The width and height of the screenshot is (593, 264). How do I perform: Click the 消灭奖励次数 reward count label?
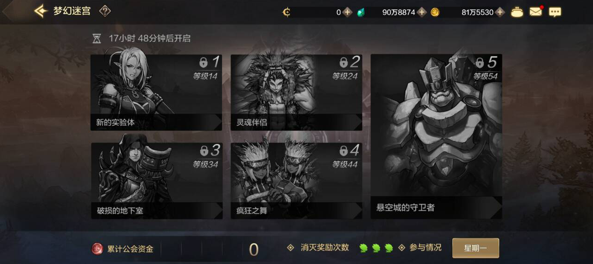coord(324,248)
